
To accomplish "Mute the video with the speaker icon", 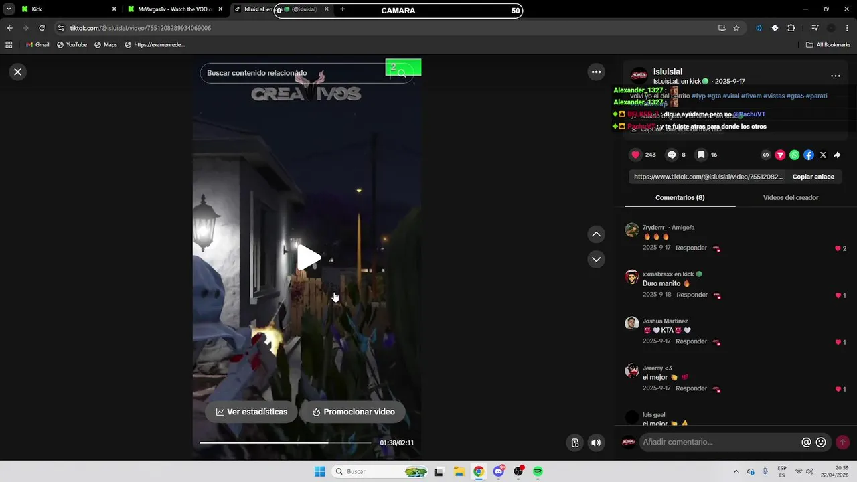I will [x=596, y=443].
